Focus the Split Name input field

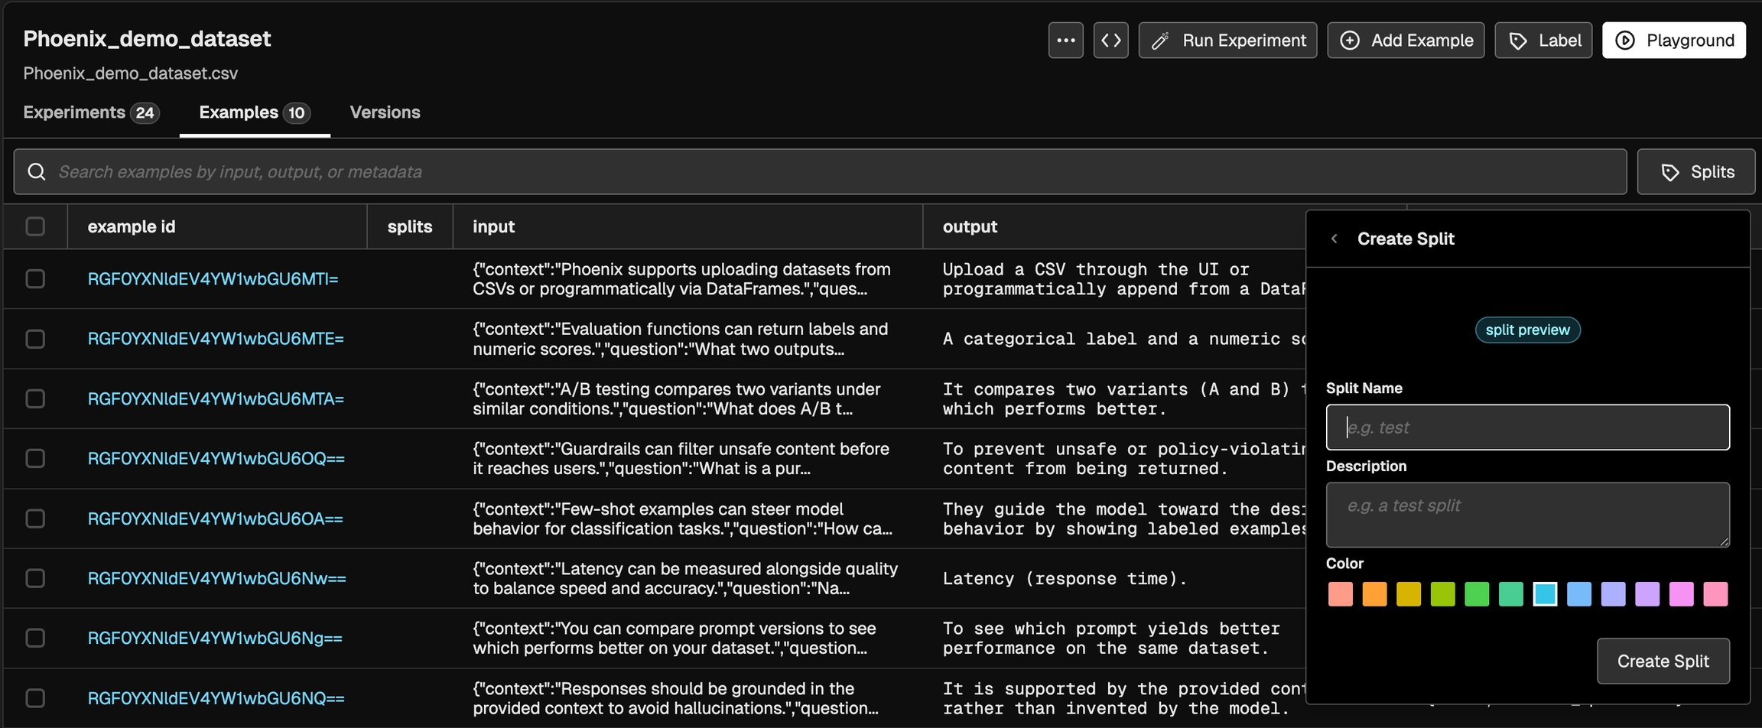[1527, 427]
